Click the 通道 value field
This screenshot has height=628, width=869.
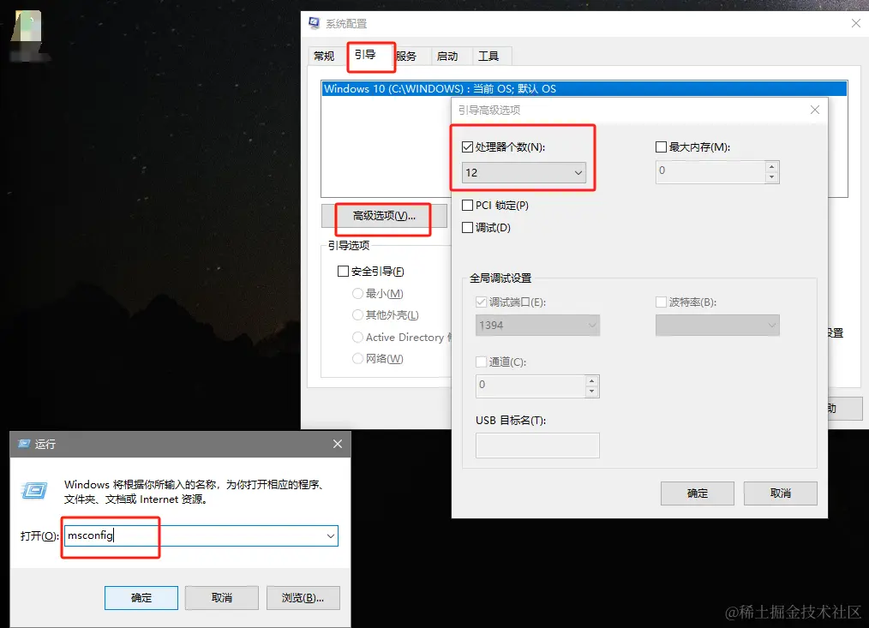point(530,386)
